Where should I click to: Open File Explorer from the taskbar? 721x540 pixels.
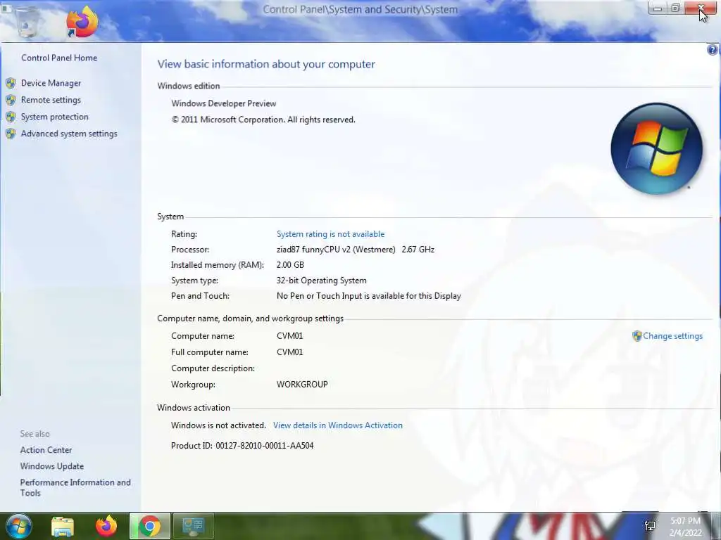(x=63, y=527)
